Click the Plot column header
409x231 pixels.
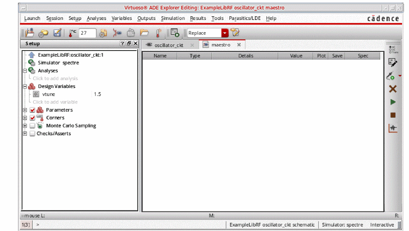click(x=321, y=56)
